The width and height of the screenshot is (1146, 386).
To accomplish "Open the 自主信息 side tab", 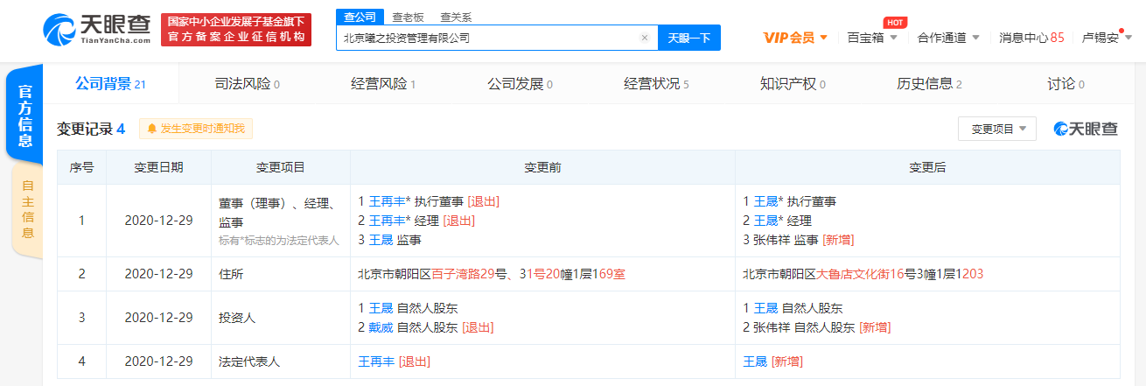I will pyautogui.click(x=27, y=209).
